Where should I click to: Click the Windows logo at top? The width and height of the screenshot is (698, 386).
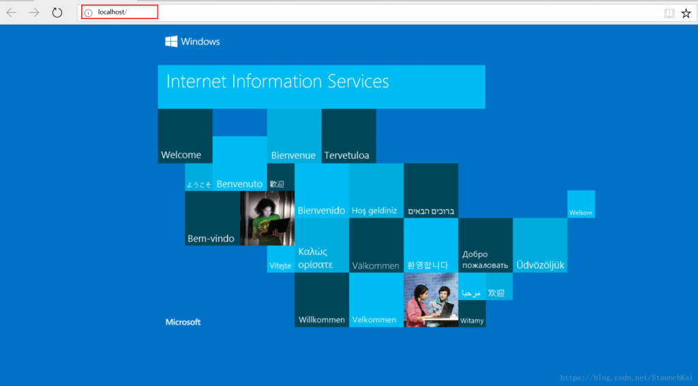[x=192, y=42]
